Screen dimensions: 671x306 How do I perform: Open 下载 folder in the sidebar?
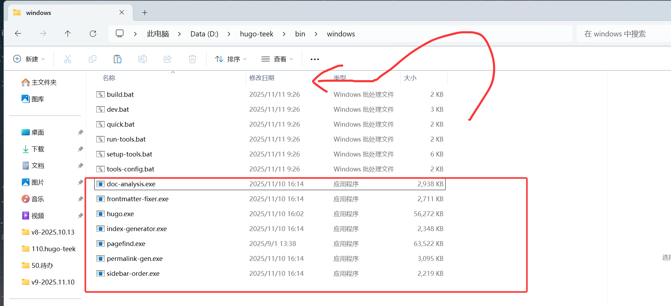point(38,149)
